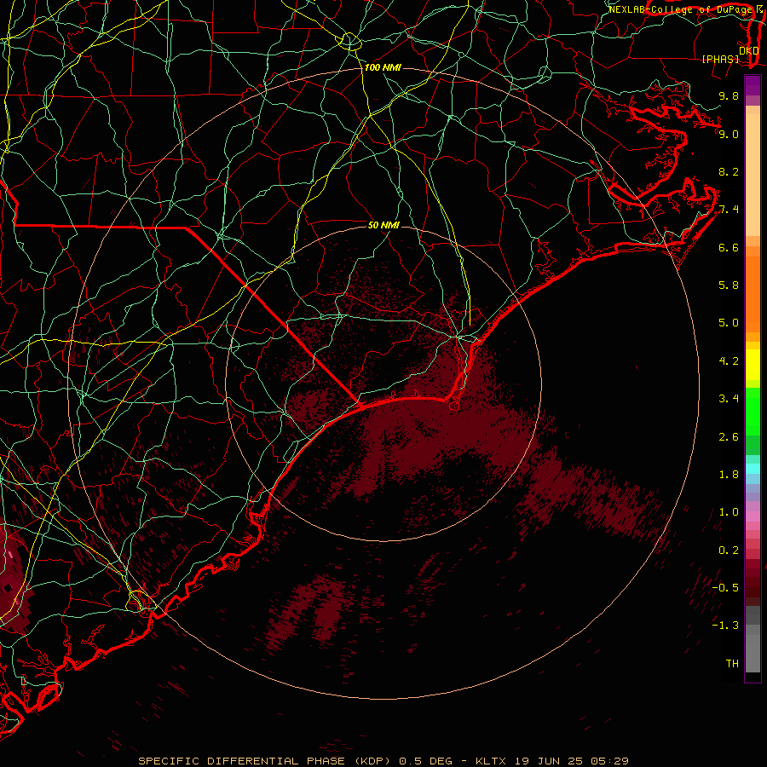767x767 pixels.
Task: Click the SPECIFIC DIFFERENTIAL PHASE (KDP) caption
Action: (265, 761)
